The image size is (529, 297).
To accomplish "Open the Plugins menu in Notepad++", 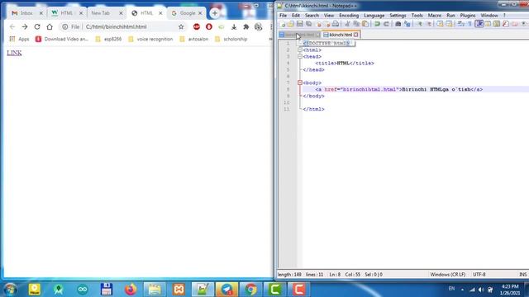I will [x=468, y=16].
